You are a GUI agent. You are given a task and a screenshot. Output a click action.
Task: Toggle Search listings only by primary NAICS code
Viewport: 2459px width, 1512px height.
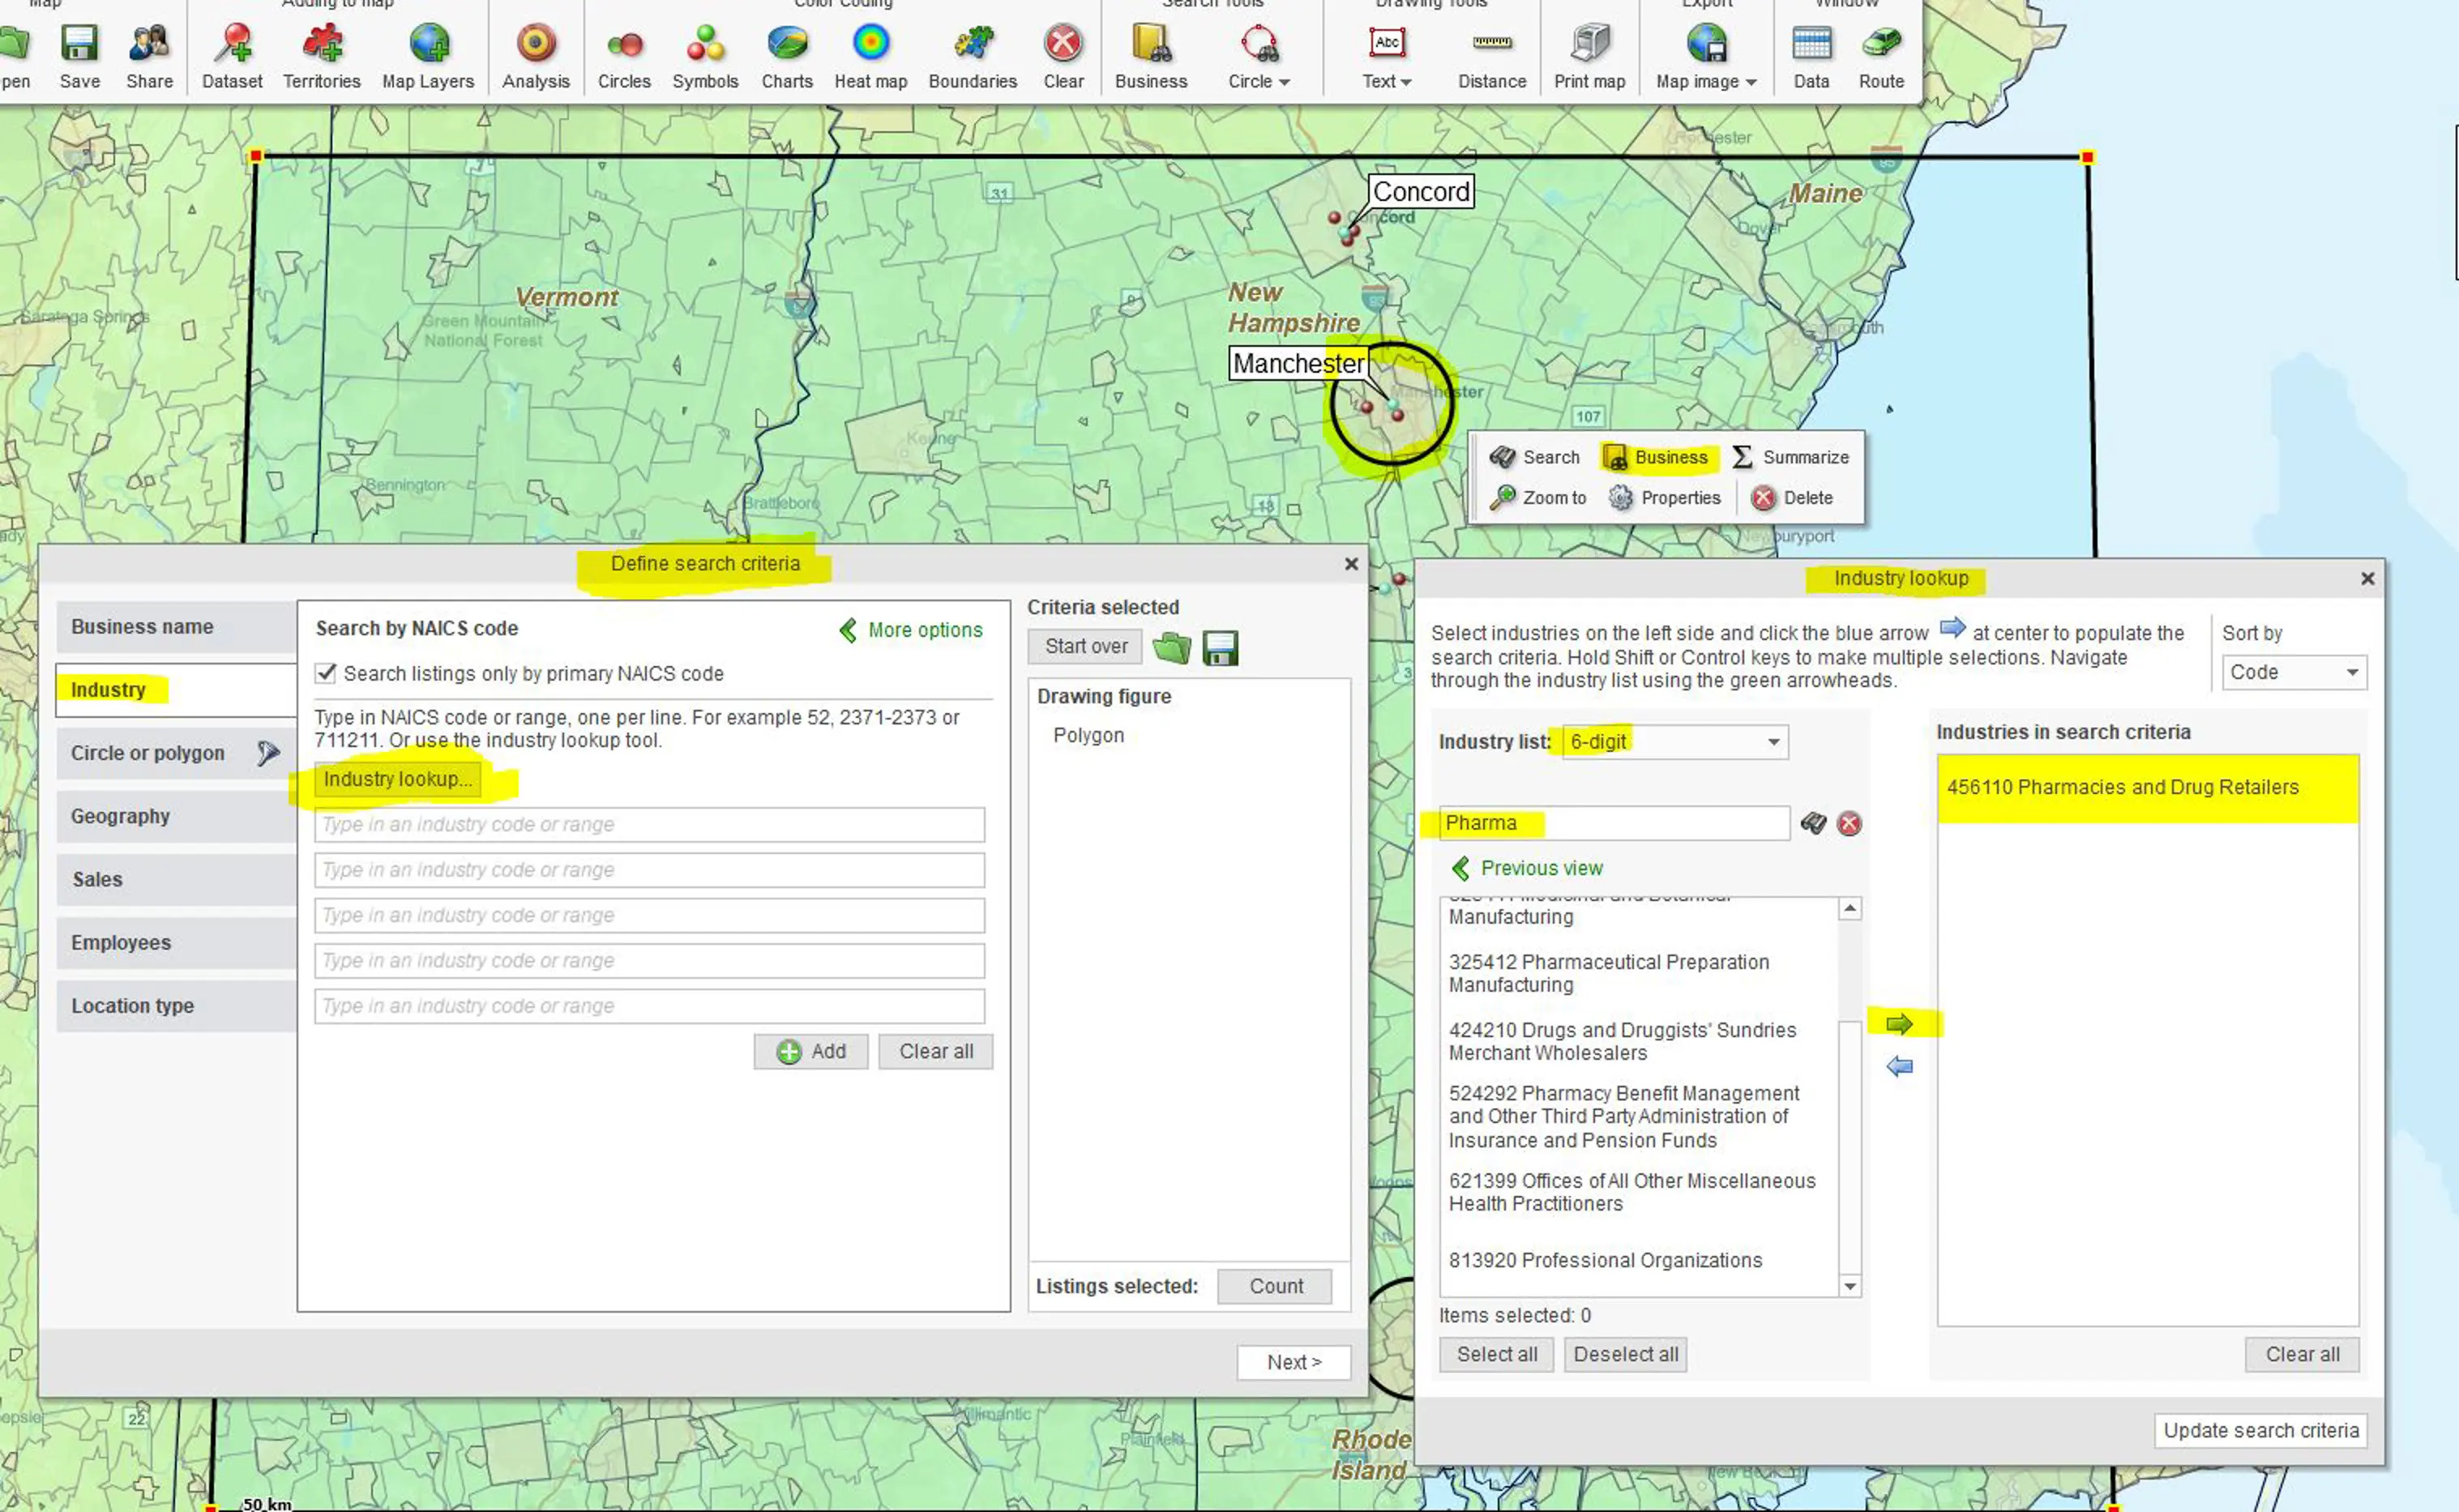tap(326, 673)
